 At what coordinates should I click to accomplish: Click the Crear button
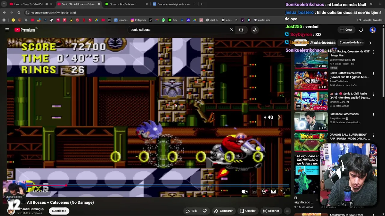pyautogui.click(x=346, y=30)
